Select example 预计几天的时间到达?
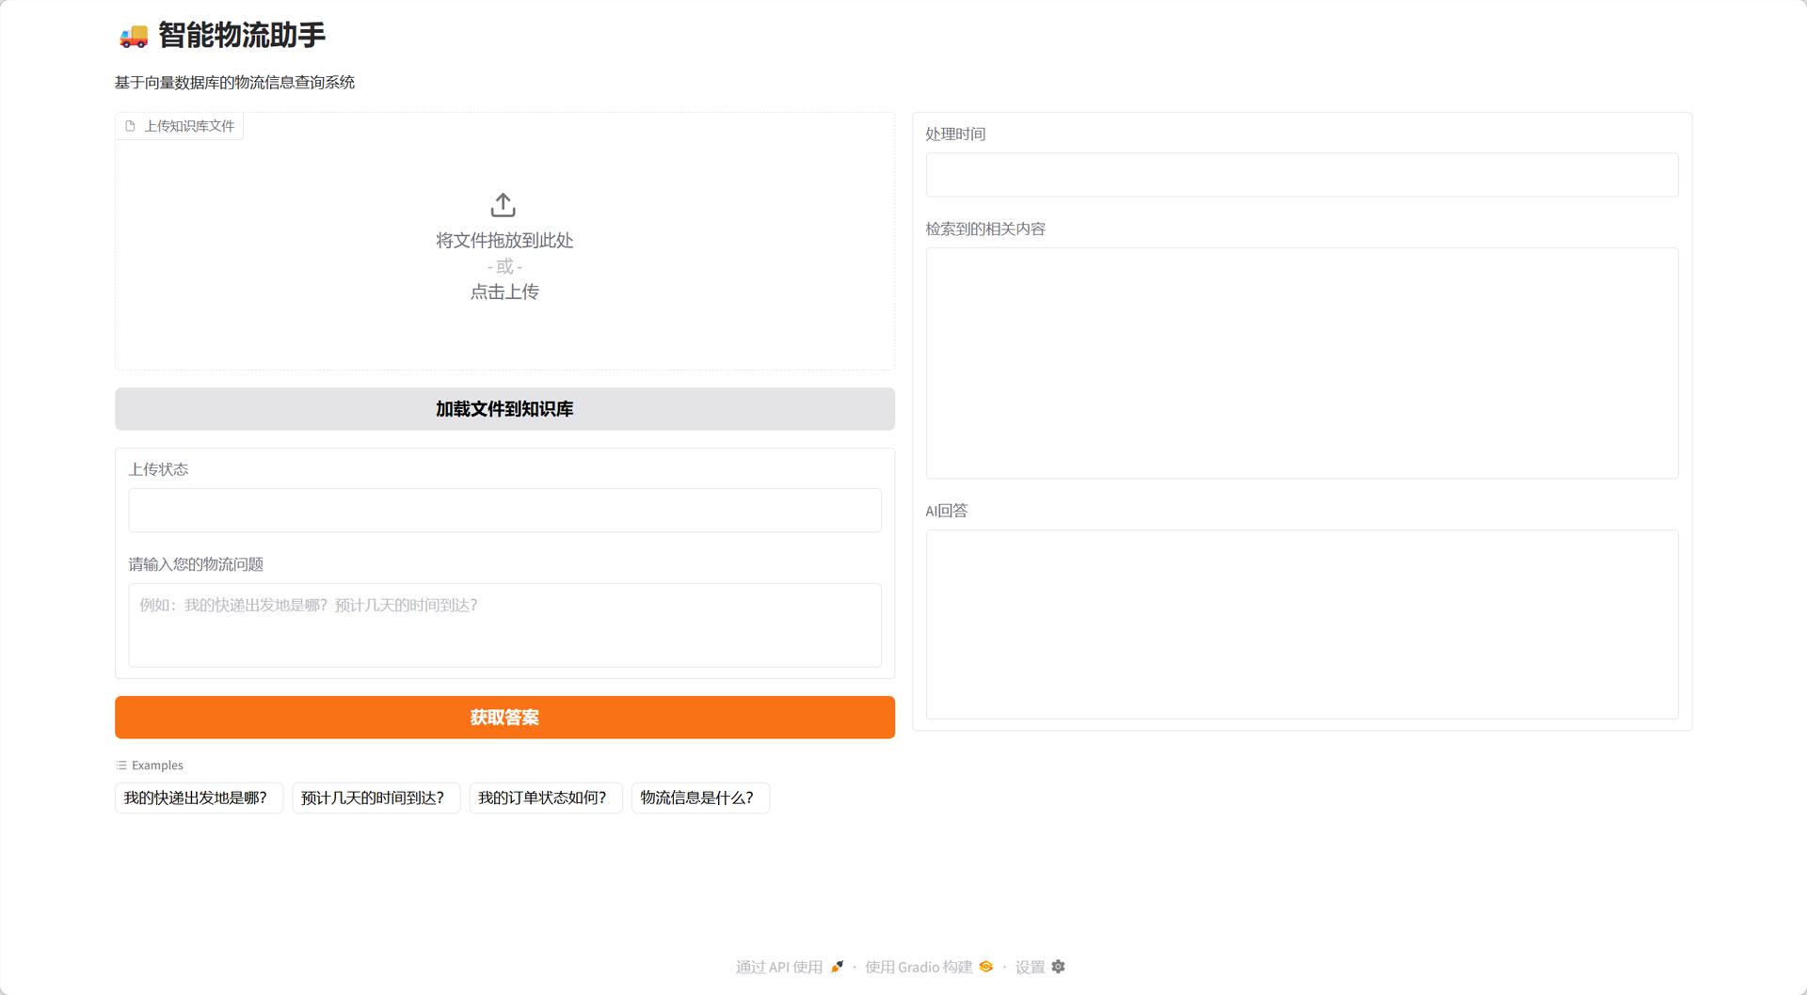Viewport: 1807px width, 995px height. tap(376, 798)
